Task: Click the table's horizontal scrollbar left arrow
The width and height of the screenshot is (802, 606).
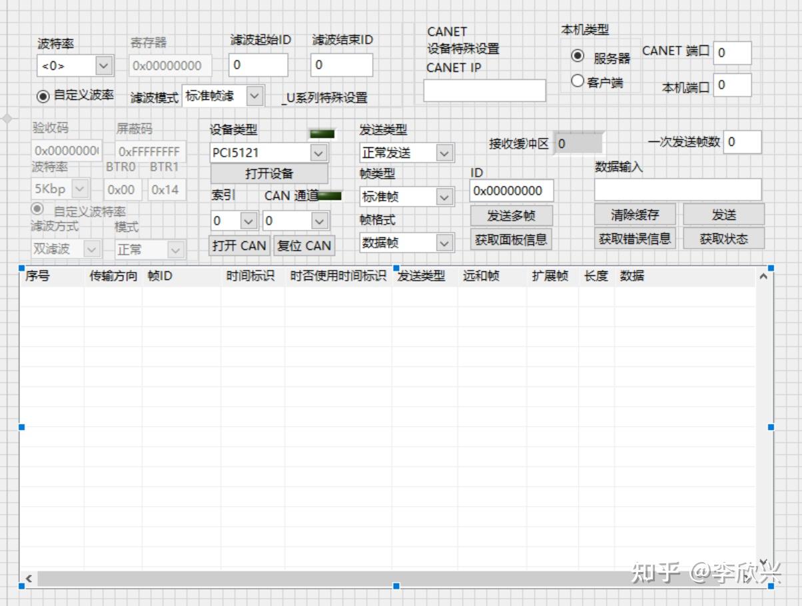Action: pos(29,579)
